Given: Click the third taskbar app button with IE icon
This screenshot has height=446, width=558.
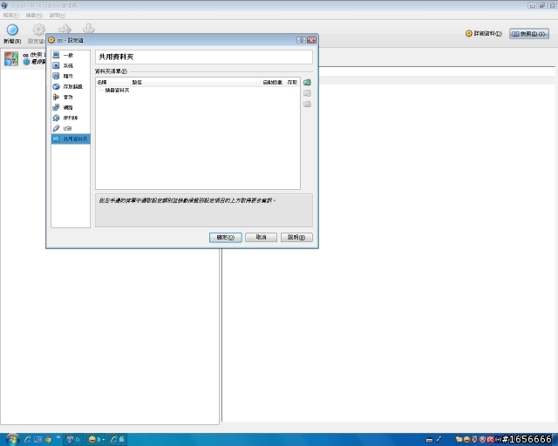Looking at the screenshot, I should coord(117,440).
